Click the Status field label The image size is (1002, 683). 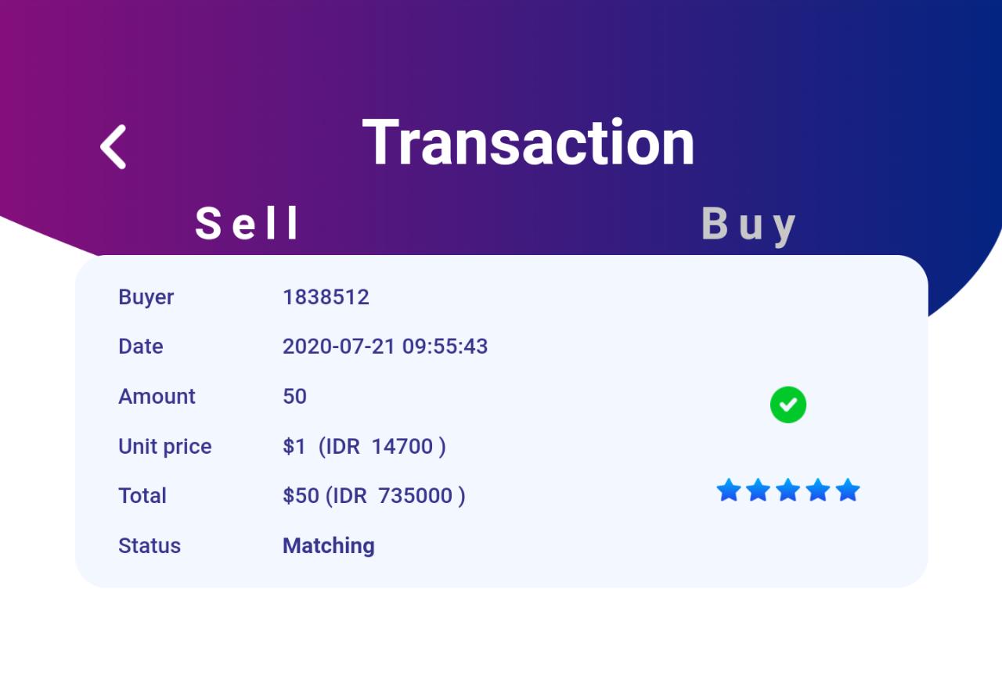tap(150, 546)
